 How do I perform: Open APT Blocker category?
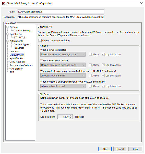click(16, 69)
